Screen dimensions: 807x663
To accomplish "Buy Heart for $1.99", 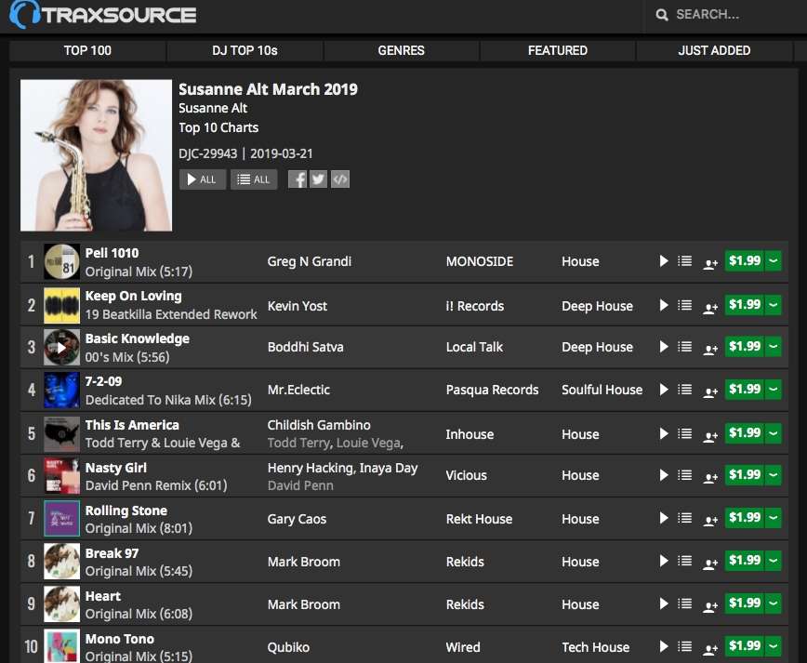I will 744,603.
